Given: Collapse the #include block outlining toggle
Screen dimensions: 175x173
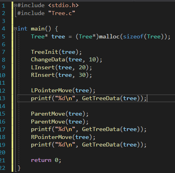Looking at the screenshot, I should click(15, 6).
